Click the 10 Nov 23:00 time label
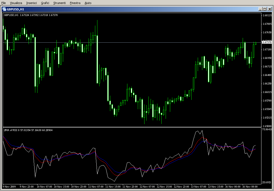Viewport: 274px width, 191px height. click(79, 187)
